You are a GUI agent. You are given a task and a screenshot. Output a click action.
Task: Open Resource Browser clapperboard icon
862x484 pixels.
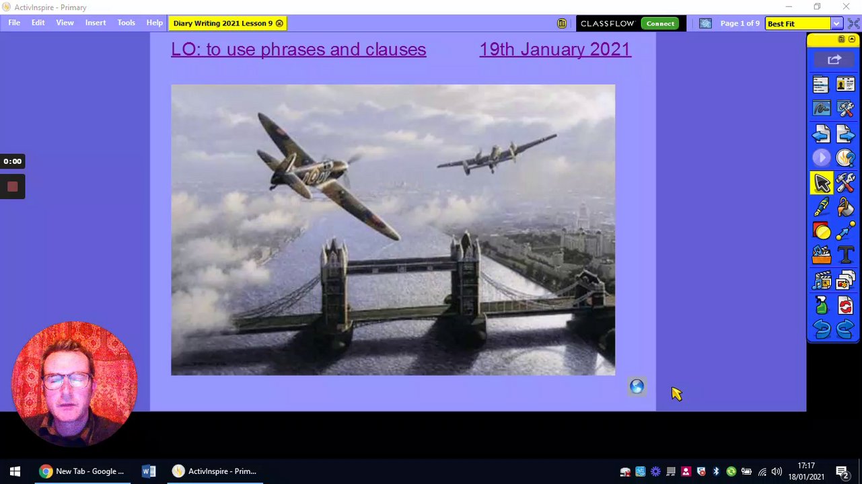821,280
